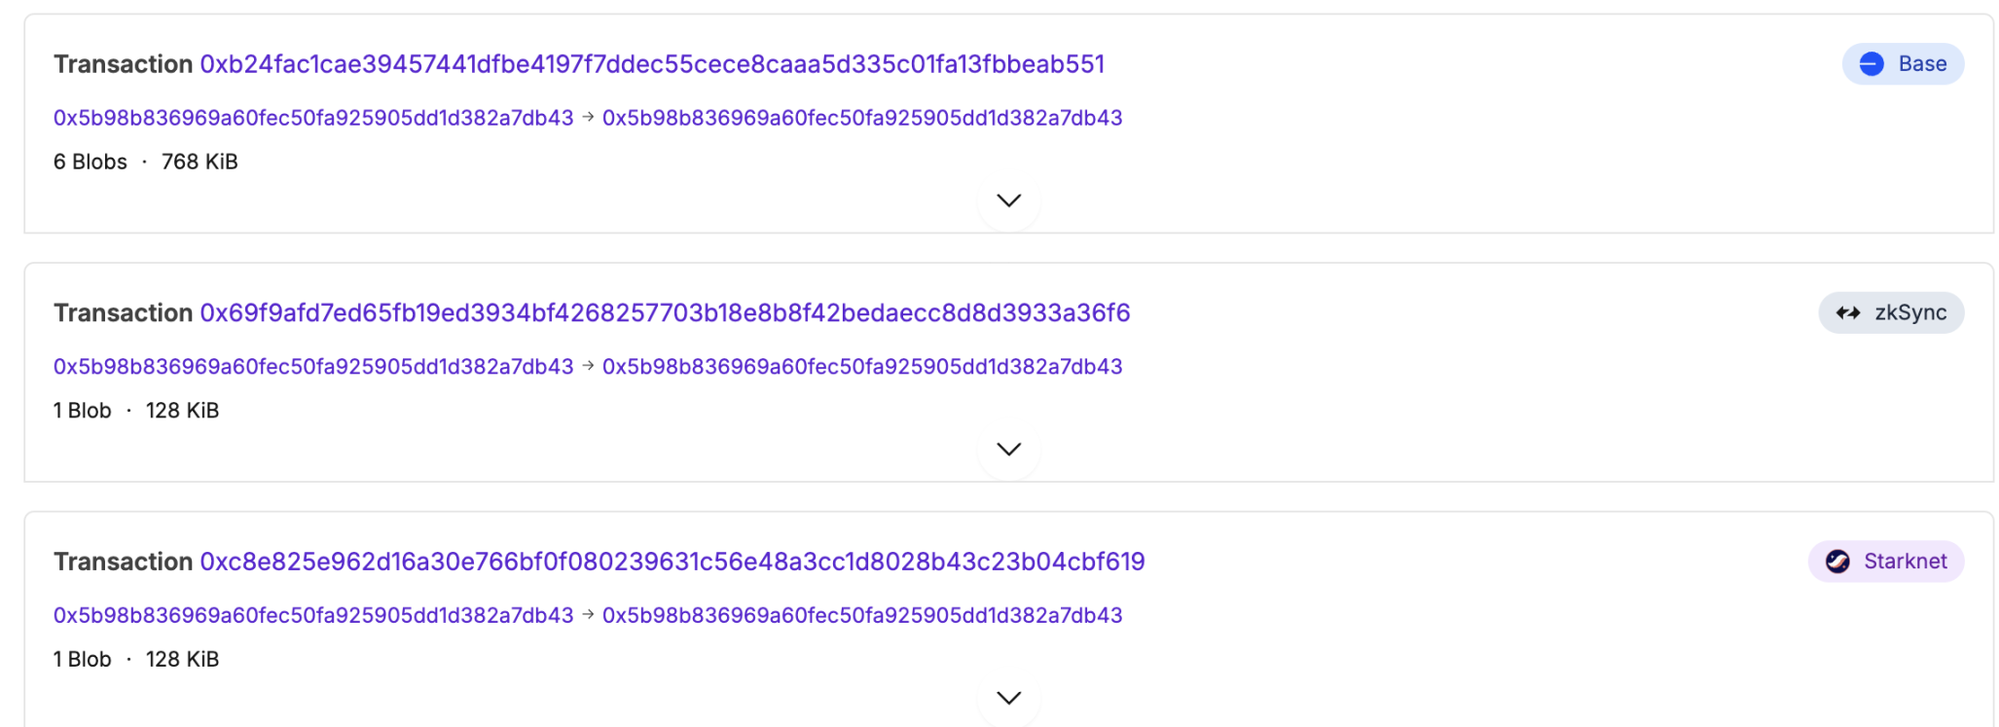This screenshot has height=727, width=1999.
Task: Open transaction hash 0x69f9afd7ed65… link
Action: (665, 313)
